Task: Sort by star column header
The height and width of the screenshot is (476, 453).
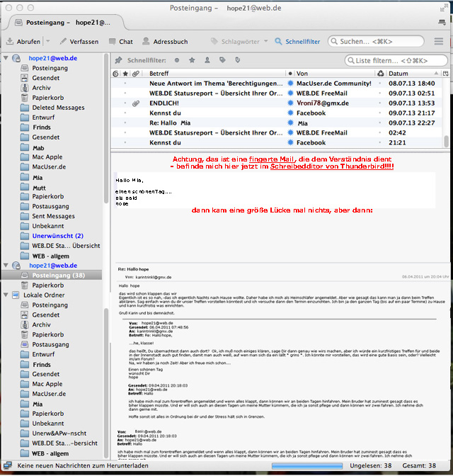Action: 125,74
